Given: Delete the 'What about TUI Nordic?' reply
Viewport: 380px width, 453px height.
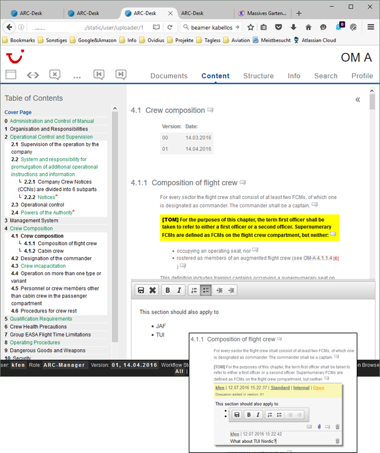Looking at the screenshot, I should 337,441.
